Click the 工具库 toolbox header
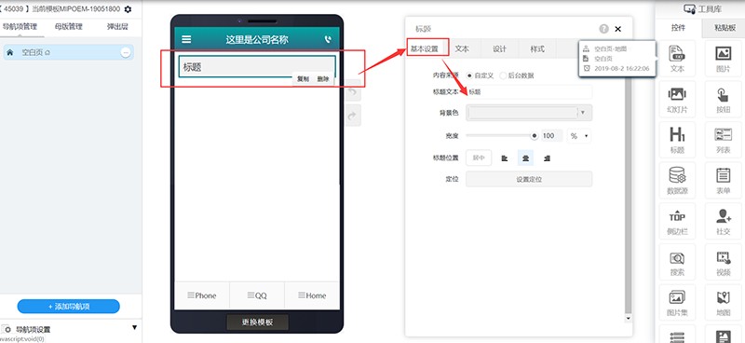This screenshot has width=745, height=343. [x=702, y=9]
